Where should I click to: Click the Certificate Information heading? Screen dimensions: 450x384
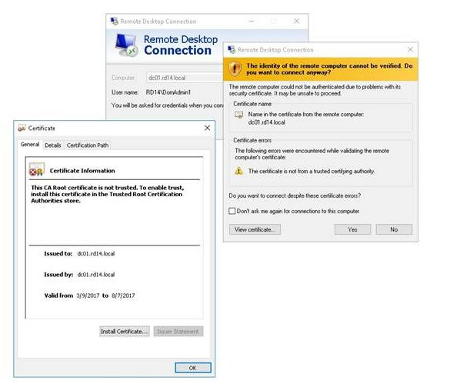pyautogui.click(x=82, y=171)
